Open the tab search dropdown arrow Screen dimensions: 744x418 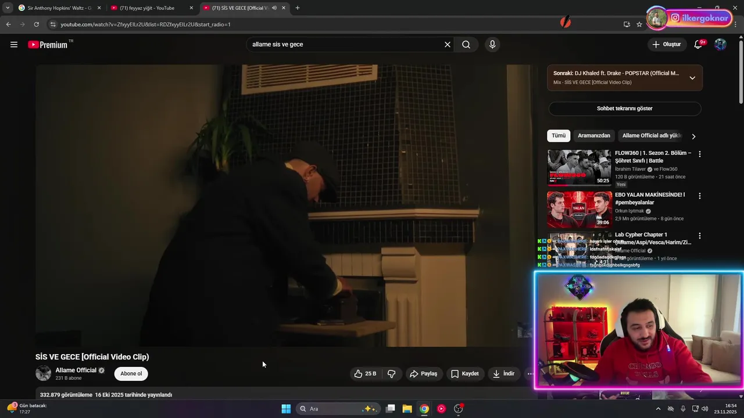[x=8, y=8]
